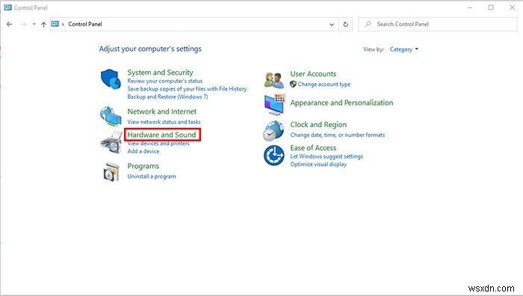Screen dimensions: 523x296
Task: Expand the address bar history dropdown
Action: (x=332, y=25)
